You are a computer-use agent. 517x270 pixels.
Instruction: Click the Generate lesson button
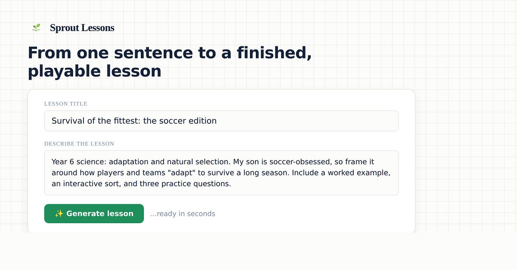[x=94, y=214]
